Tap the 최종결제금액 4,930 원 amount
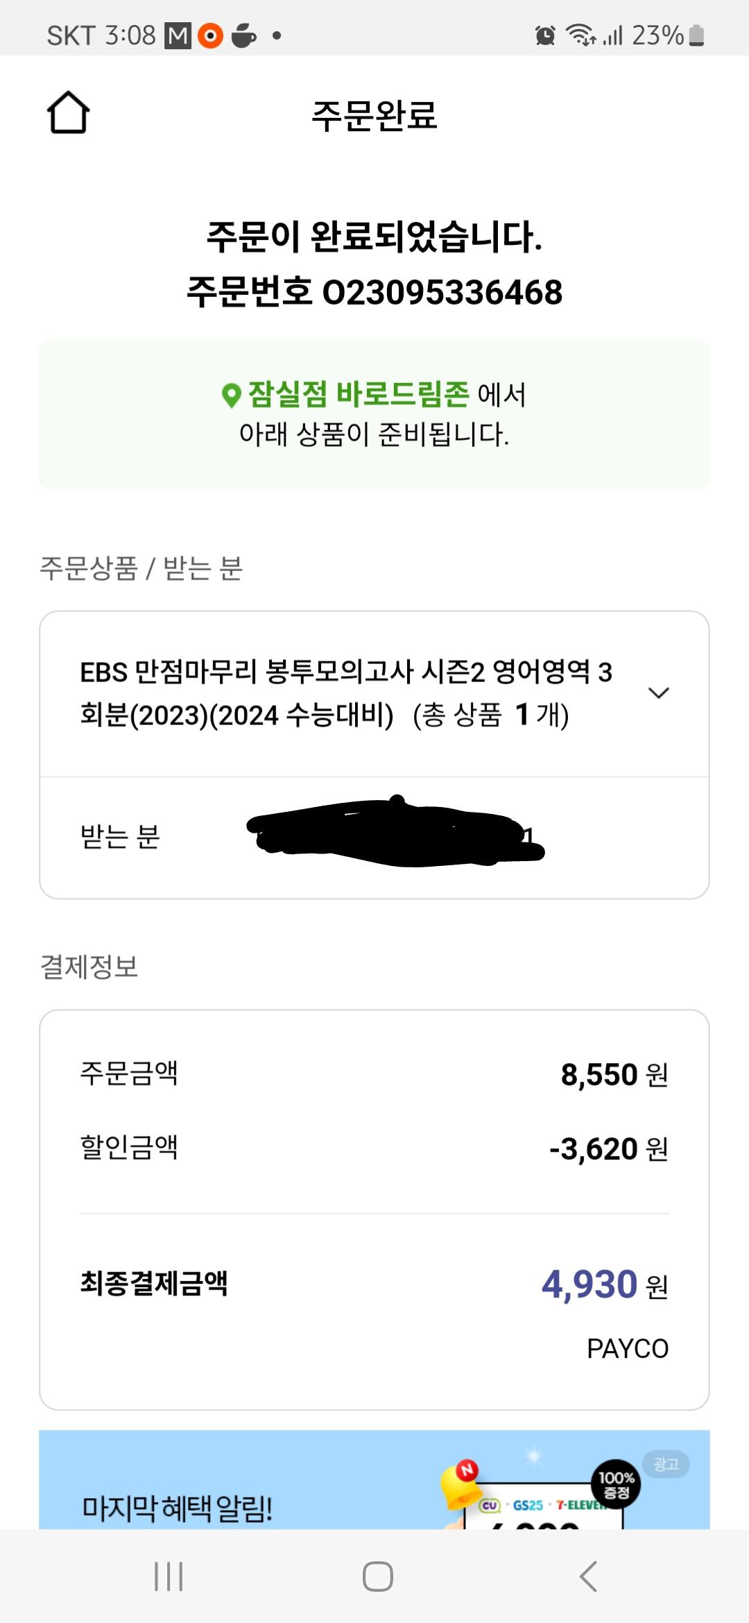 point(605,1284)
